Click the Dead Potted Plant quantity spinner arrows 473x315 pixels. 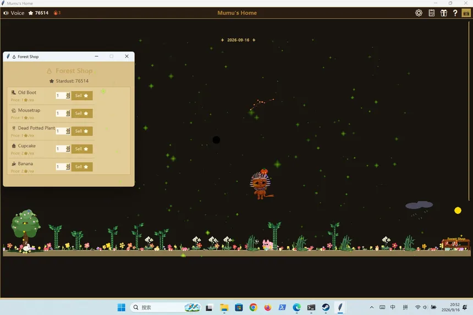pyautogui.click(x=68, y=131)
